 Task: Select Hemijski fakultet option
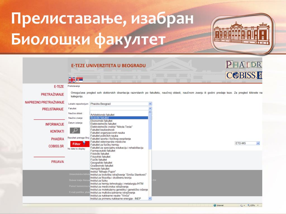click(x=119, y=169)
